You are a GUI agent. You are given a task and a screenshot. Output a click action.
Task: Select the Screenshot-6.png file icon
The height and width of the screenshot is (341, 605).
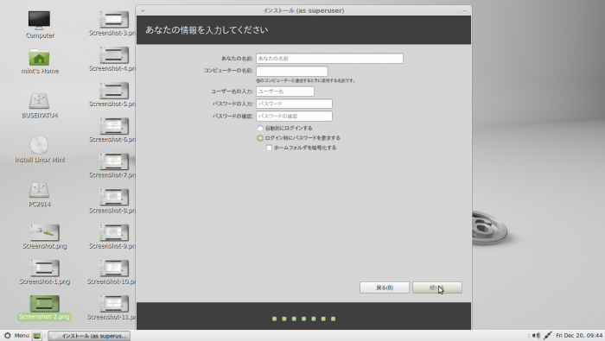[x=114, y=126]
